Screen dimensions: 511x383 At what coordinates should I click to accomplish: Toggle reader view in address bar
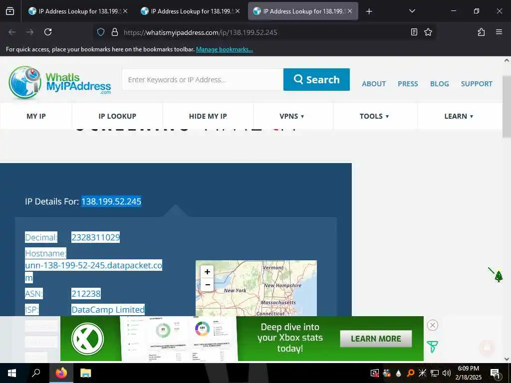pos(414,32)
